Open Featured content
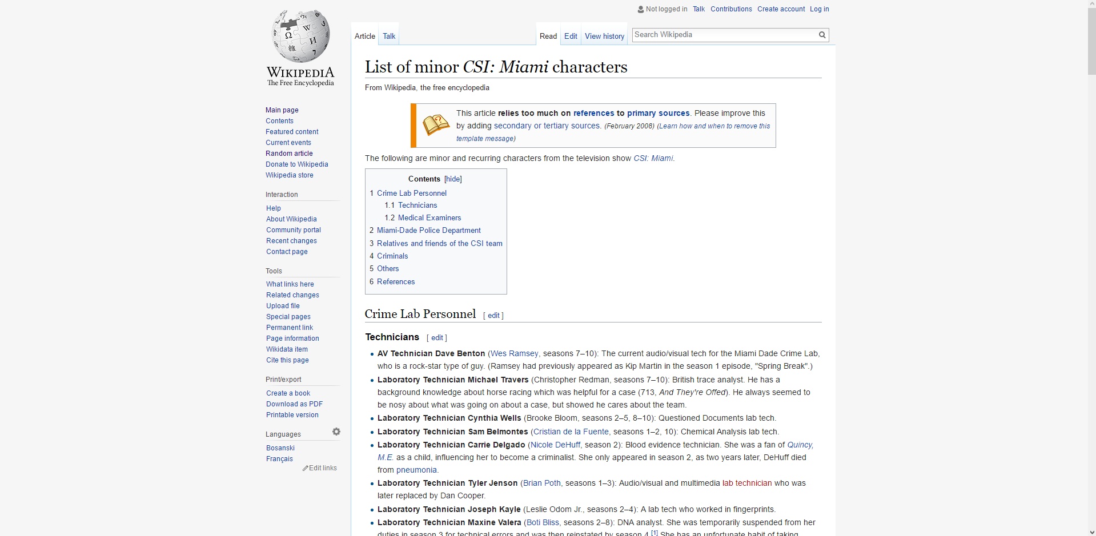The width and height of the screenshot is (1096, 536). click(292, 132)
